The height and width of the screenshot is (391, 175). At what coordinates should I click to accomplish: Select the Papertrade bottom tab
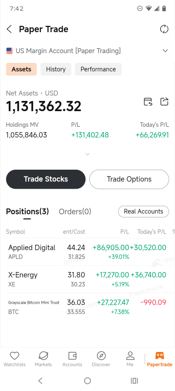[x=159, y=359]
